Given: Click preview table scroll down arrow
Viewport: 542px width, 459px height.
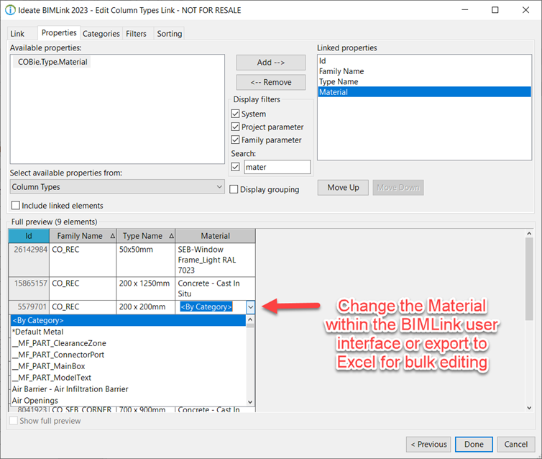Looking at the screenshot, I should click(x=529, y=408).
